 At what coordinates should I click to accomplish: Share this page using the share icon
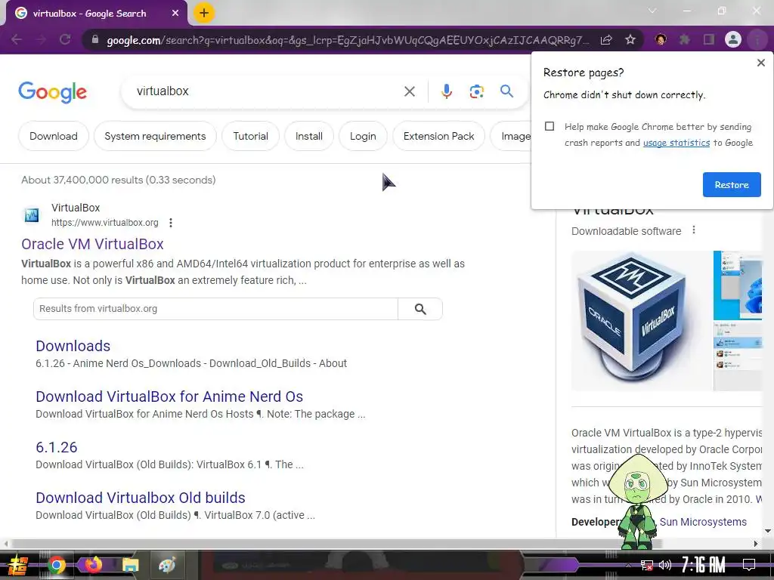[606, 39]
